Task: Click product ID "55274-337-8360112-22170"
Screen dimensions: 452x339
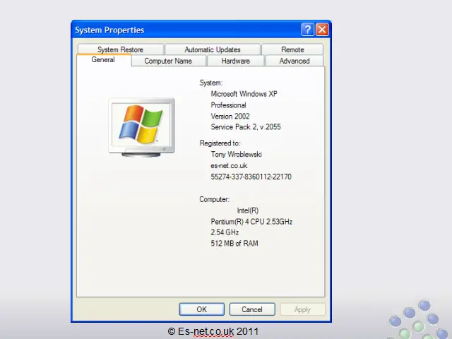Action: click(x=251, y=177)
